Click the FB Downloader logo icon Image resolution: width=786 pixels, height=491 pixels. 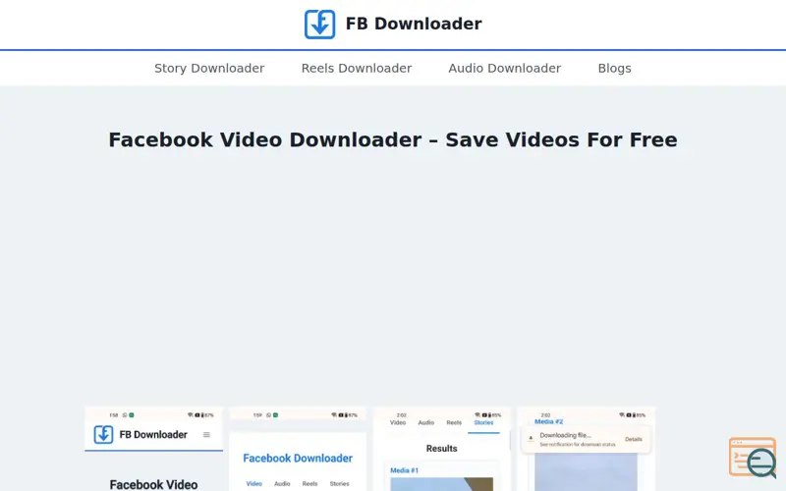coord(320,24)
